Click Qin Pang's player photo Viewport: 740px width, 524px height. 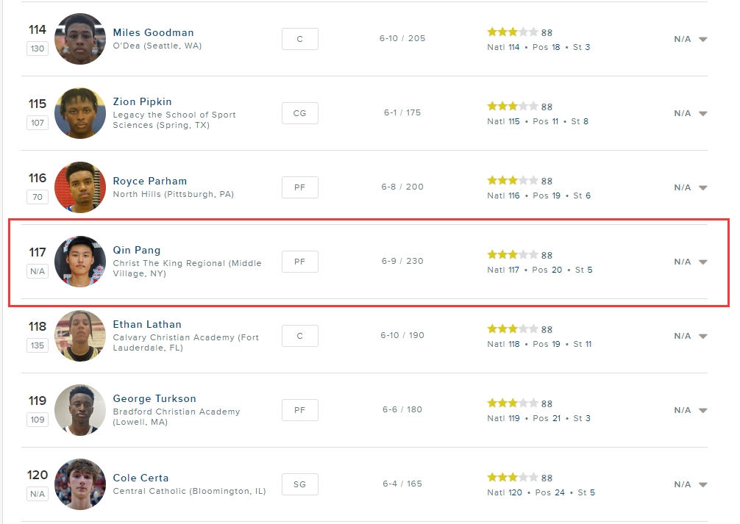click(x=80, y=262)
